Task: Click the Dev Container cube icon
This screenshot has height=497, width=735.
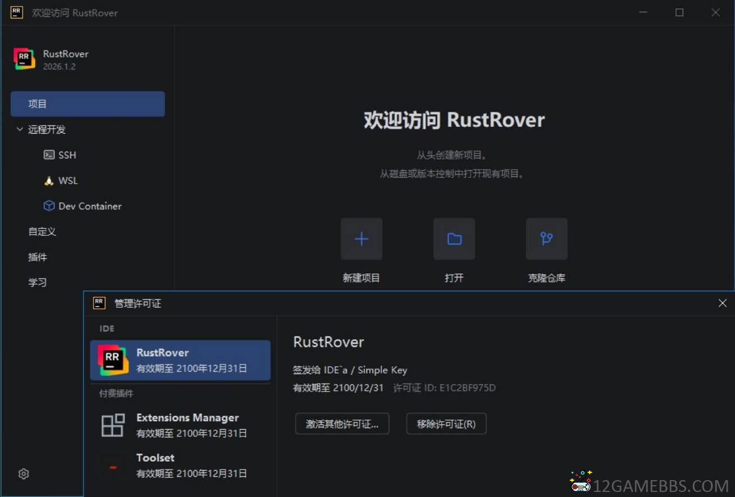Action: [49, 206]
